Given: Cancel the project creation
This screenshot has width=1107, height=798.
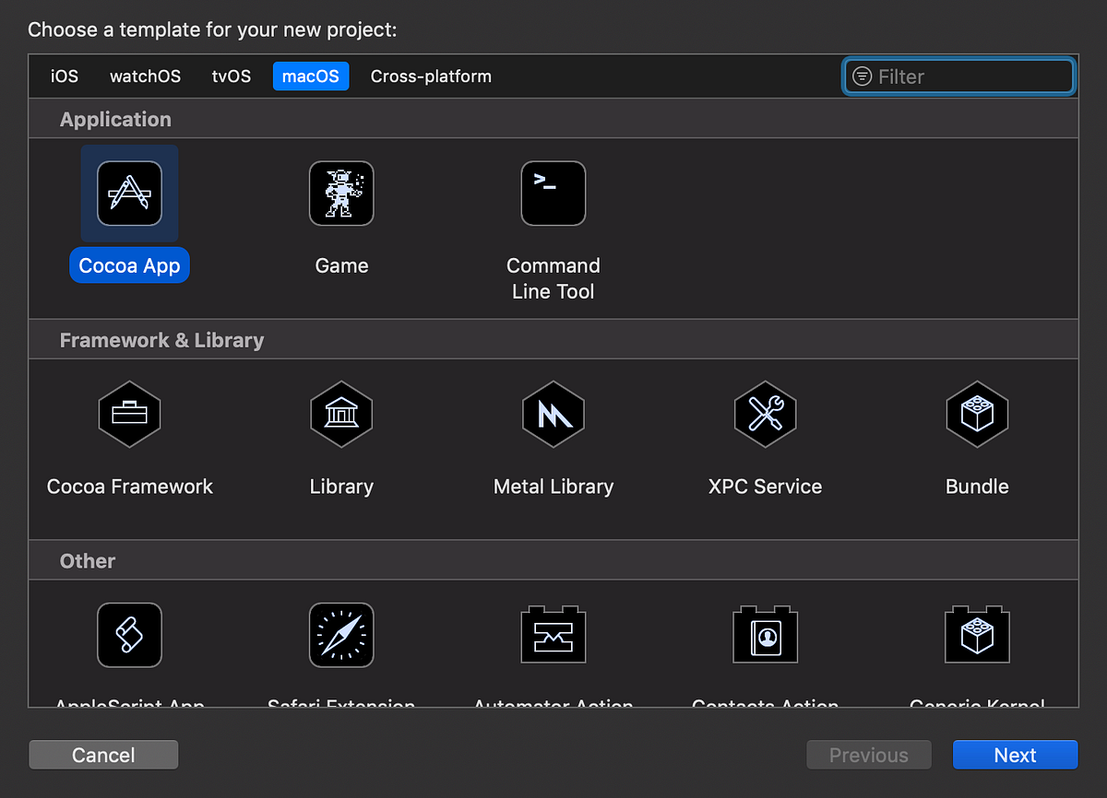Looking at the screenshot, I should coord(103,755).
